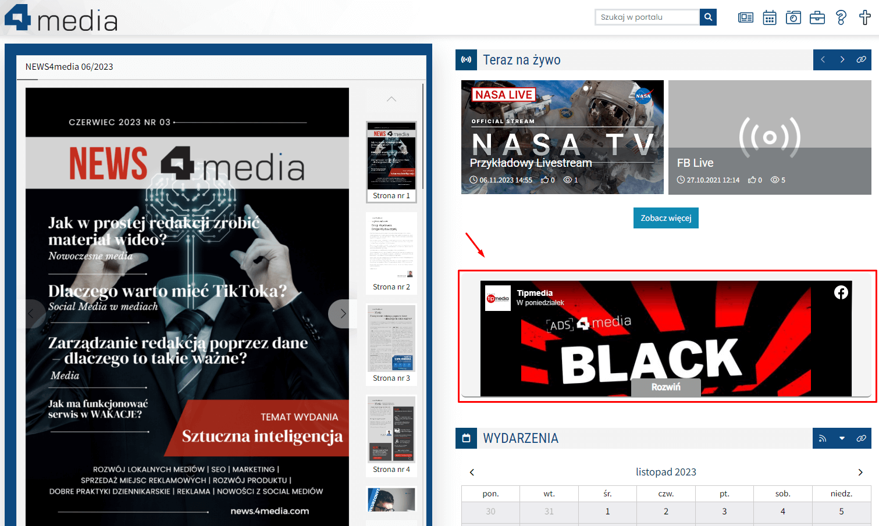The width and height of the screenshot is (879, 526).
Task: Click the Tipmedia avatar logo
Action: click(498, 298)
